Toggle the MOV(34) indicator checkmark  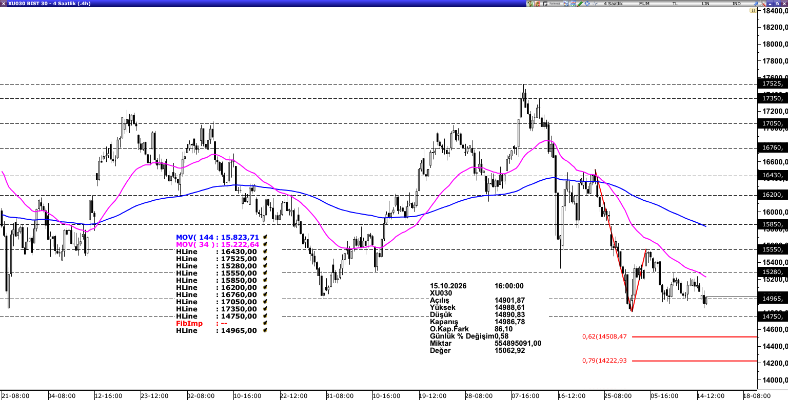[265, 244]
